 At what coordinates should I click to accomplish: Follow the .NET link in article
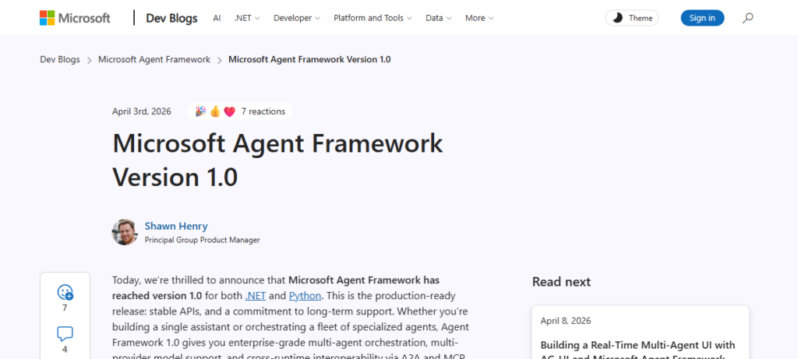pyautogui.click(x=256, y=295)
